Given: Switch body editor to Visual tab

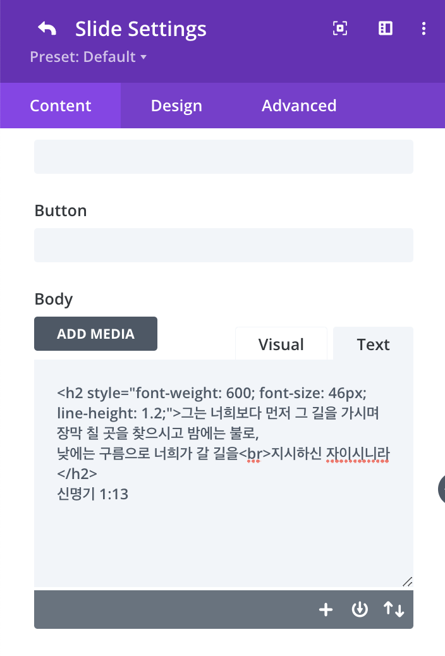Looking at the screenshot, I should 281,344.
